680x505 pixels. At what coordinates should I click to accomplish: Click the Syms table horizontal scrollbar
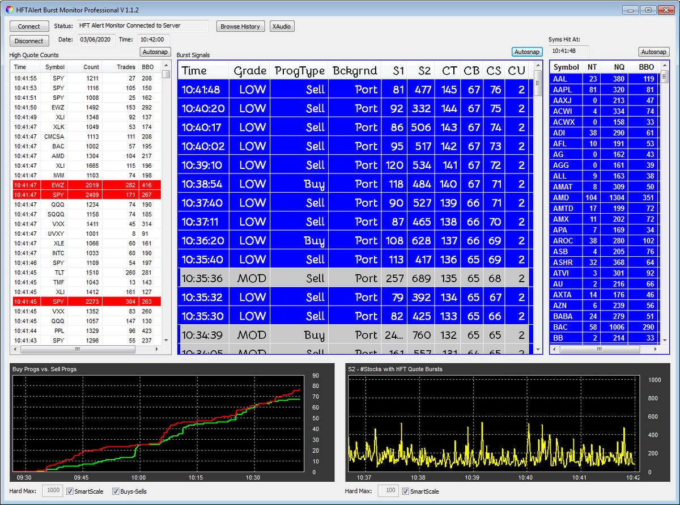pos(605,349)
